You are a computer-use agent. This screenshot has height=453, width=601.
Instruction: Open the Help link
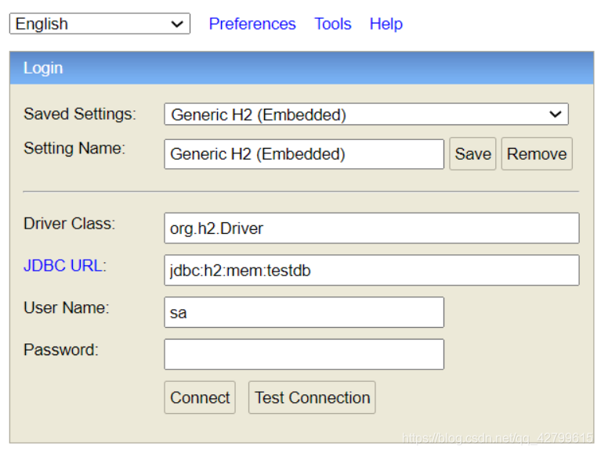pos(386,23)
